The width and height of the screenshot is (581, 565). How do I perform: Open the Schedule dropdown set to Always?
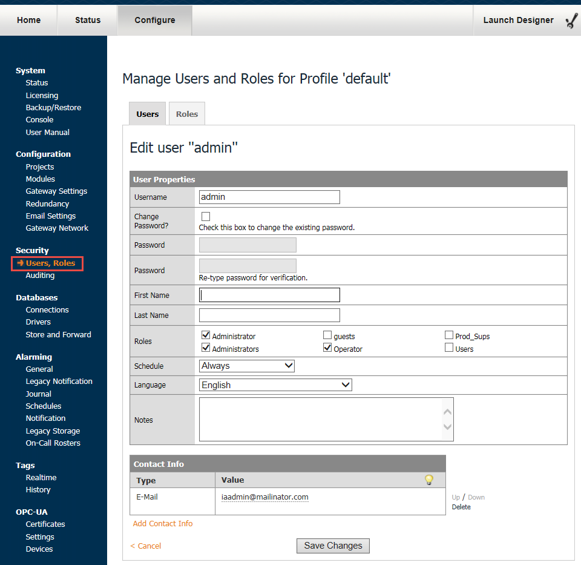246,366
